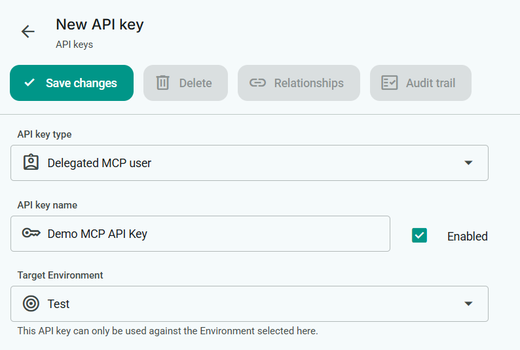Open the Test environment selection box
Viewport: 520px width, 350px height.
pyautogui.click(x=249, y=303)
